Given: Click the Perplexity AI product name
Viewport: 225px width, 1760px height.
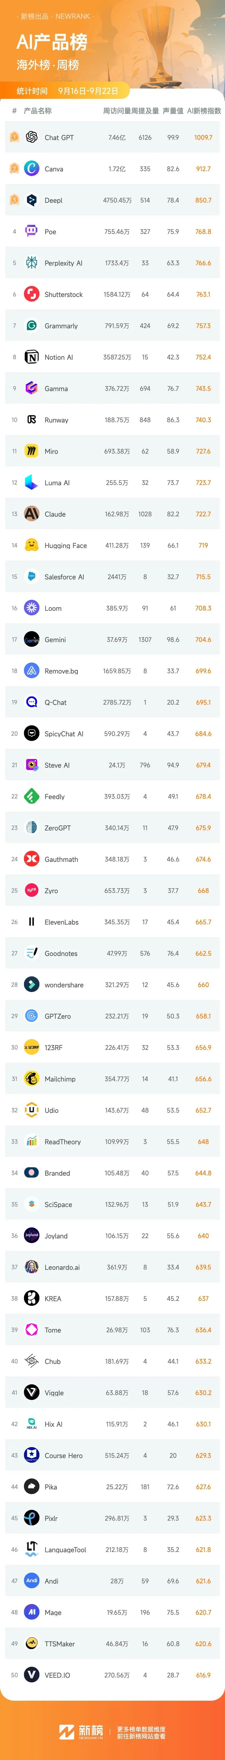Looking at the screenshot, I should coord(63,263).
